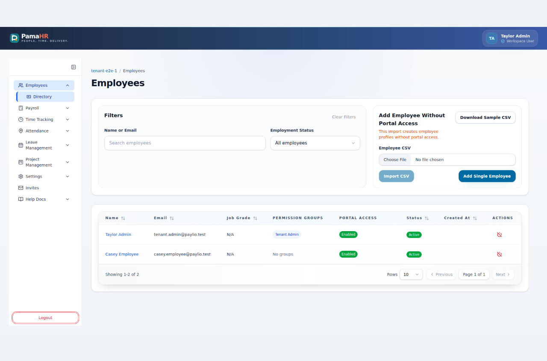
Task: Collapse the sidebar with the panel icon
Action: 74,67
